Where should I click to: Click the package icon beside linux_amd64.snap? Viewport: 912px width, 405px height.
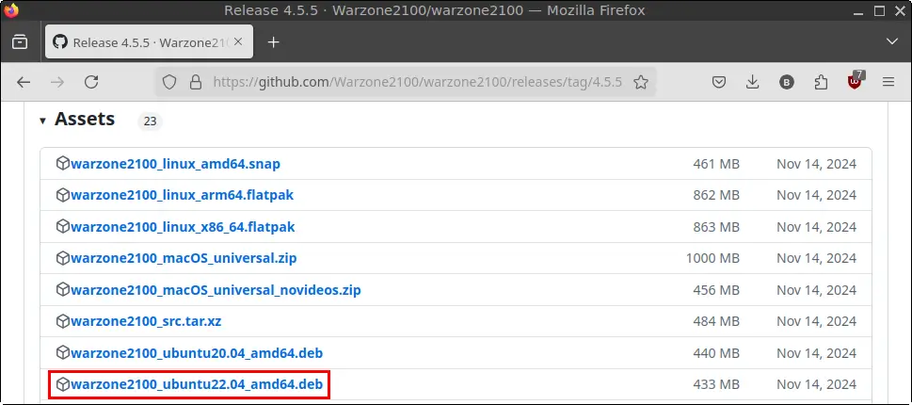(62, 164)
